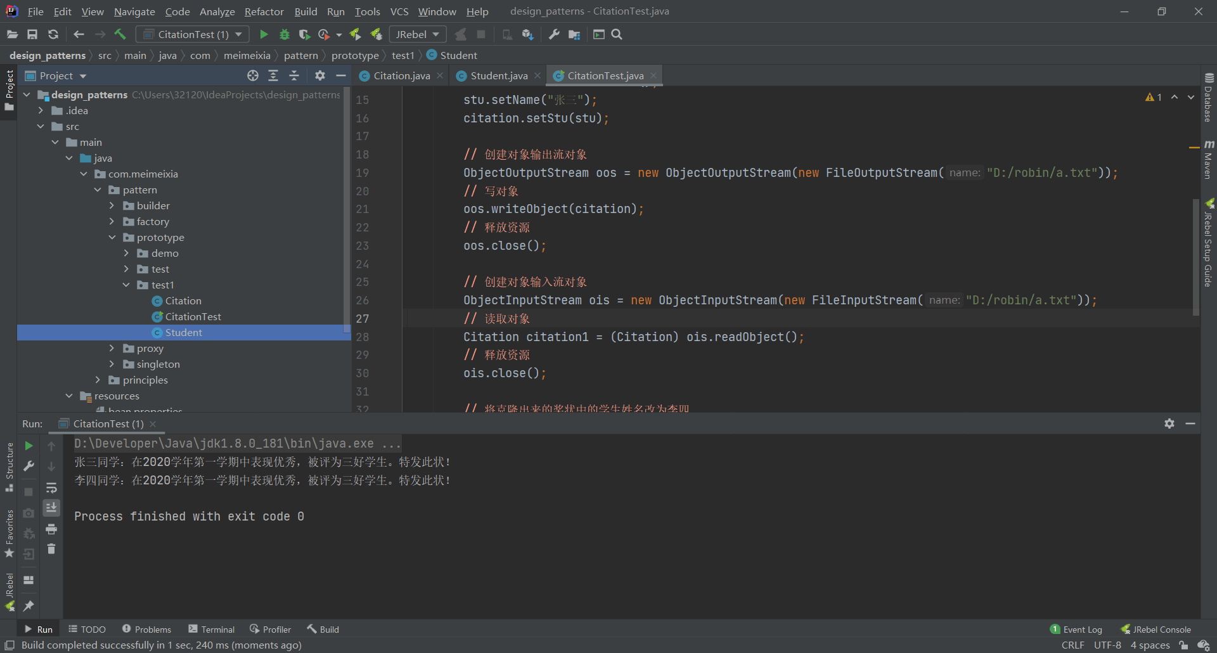
Task: Collapse the test1 package
Action: point(126,285)
